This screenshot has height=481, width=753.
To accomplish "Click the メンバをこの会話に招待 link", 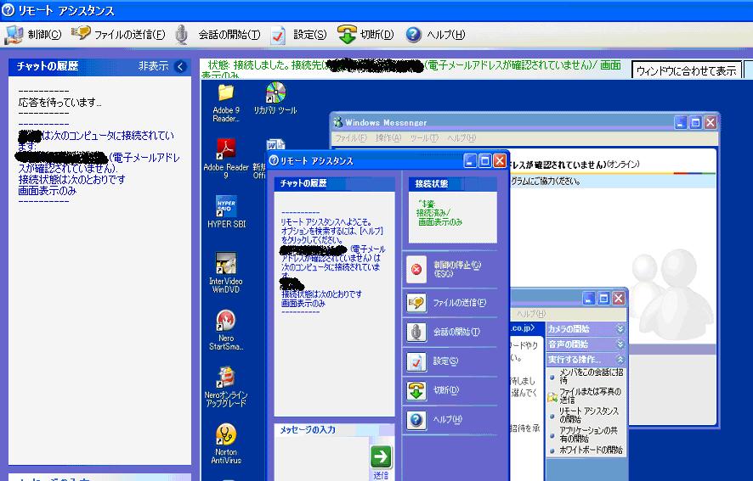I will coord(588,376).
